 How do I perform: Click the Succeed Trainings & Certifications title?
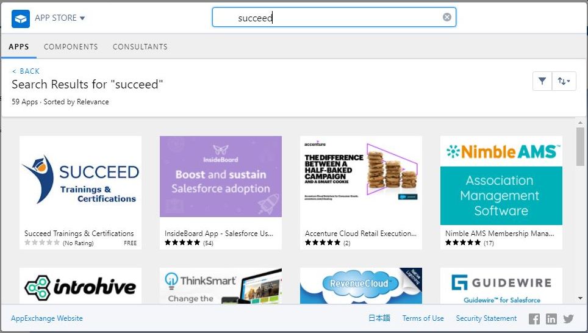coord(79,233)
